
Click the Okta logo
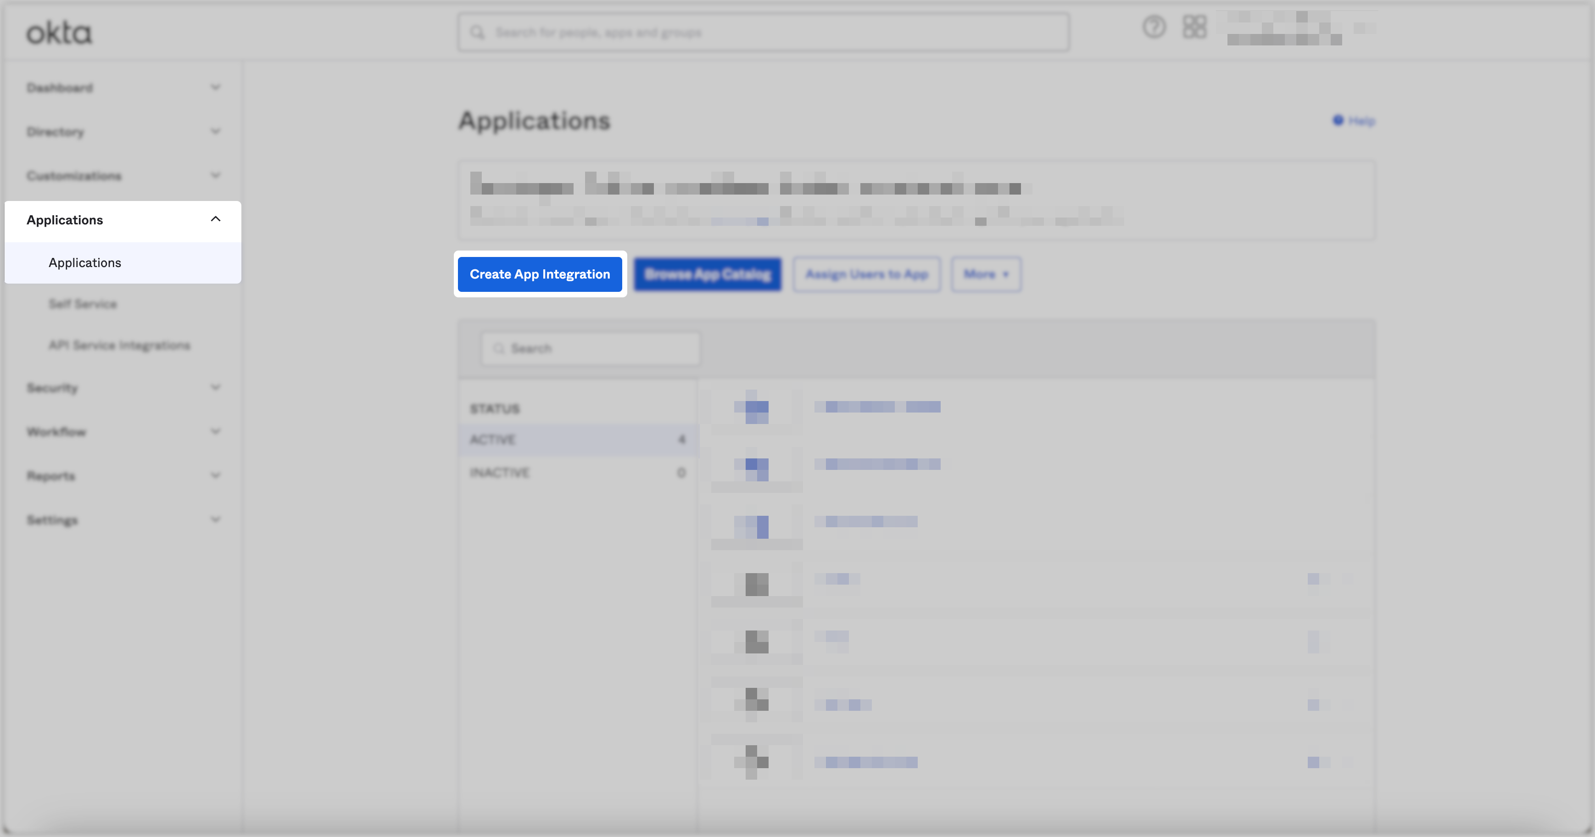(x=59, y=33)
